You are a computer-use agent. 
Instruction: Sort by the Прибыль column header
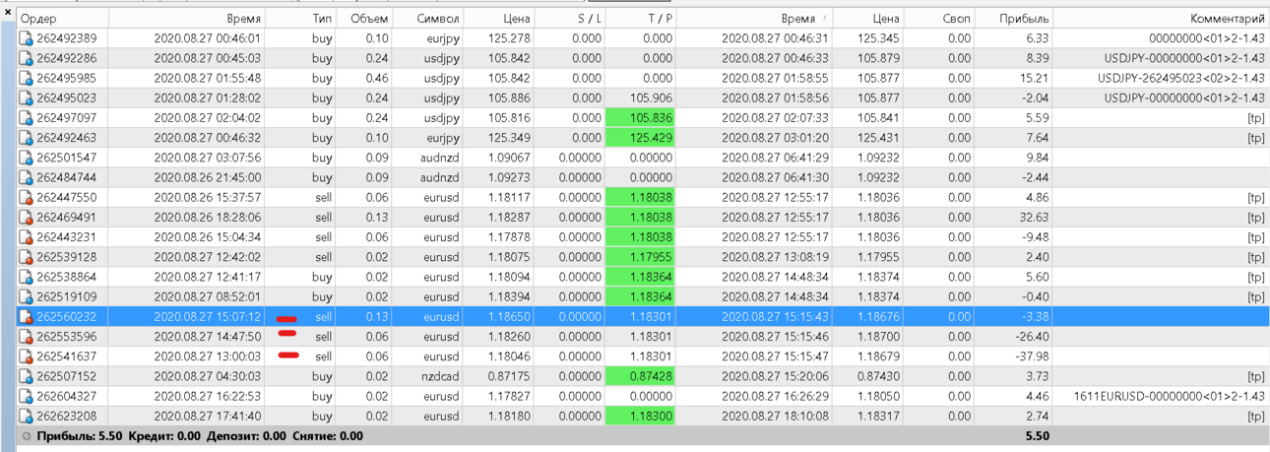[1014, 19]
